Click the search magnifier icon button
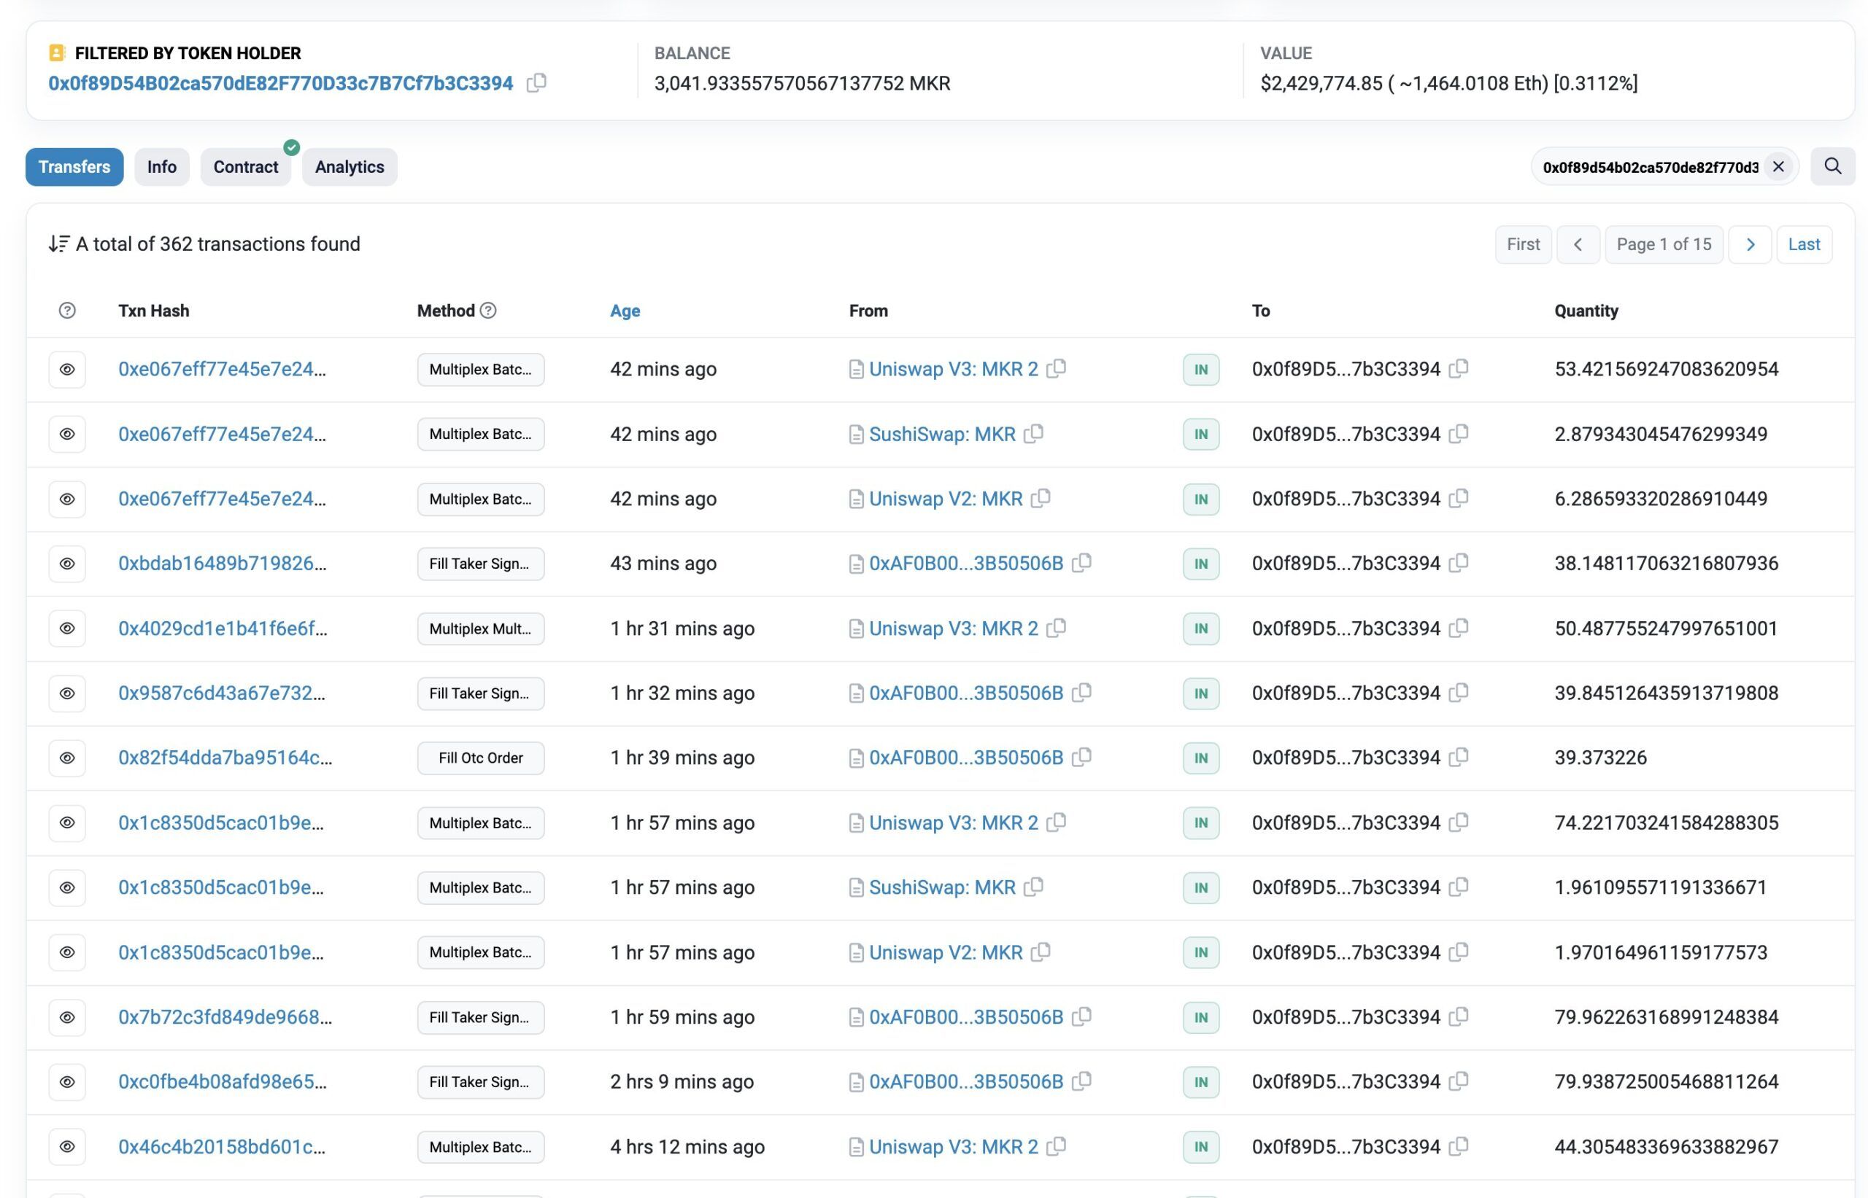 coord(1832,166)
